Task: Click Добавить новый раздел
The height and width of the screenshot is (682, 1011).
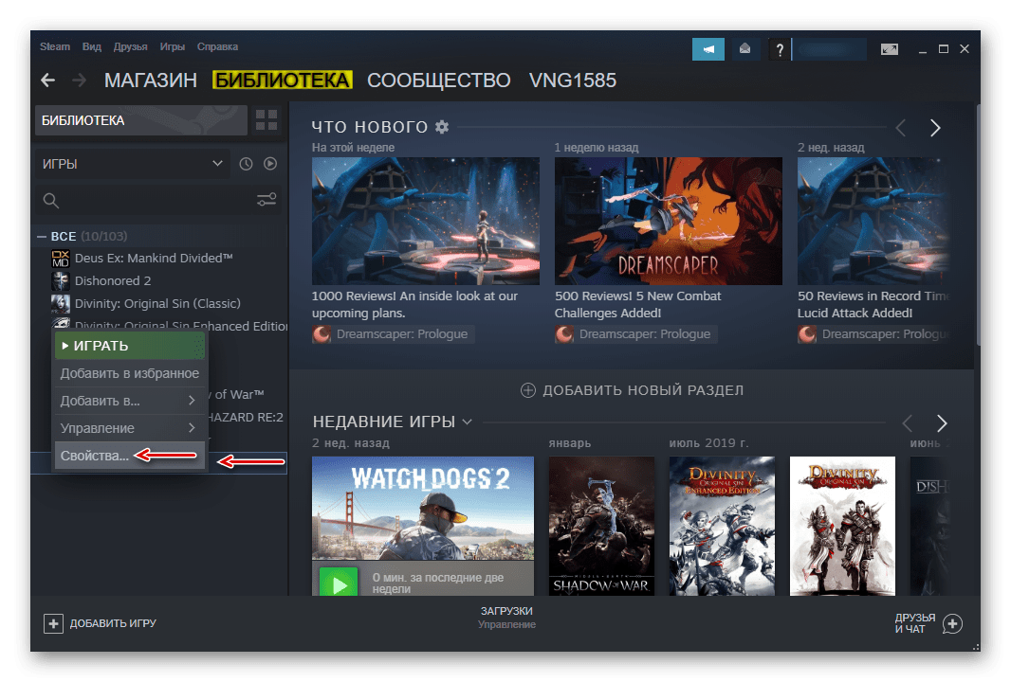Action: 632,390
